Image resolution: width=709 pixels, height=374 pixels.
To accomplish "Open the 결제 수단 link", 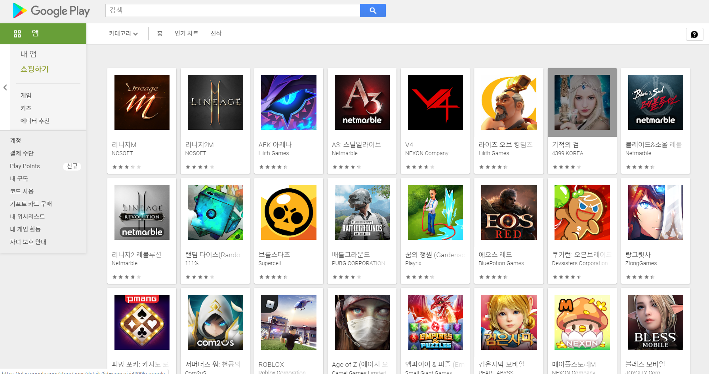I will 22,153.
